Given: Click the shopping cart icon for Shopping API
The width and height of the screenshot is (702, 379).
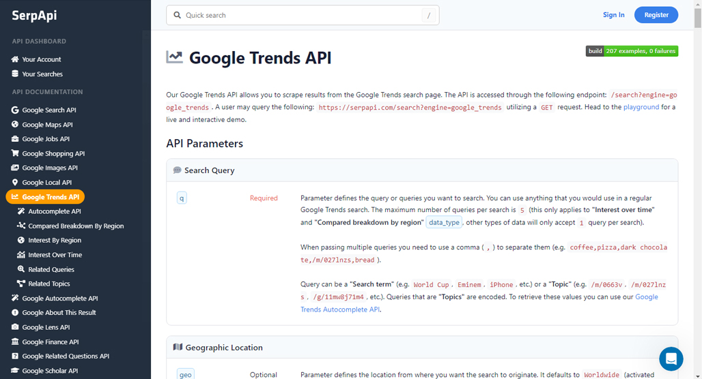Looking at the screenshot, I should [15, 153].
